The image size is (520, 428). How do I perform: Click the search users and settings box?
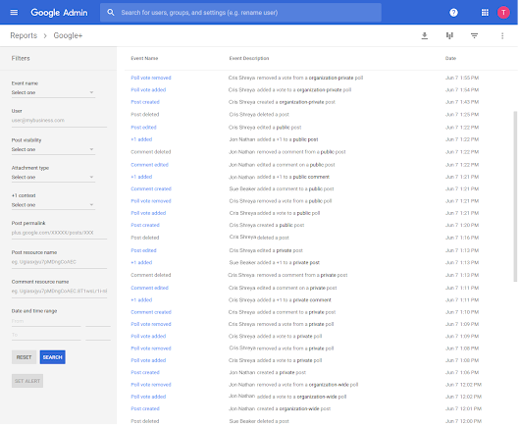[x=240, y=13]
